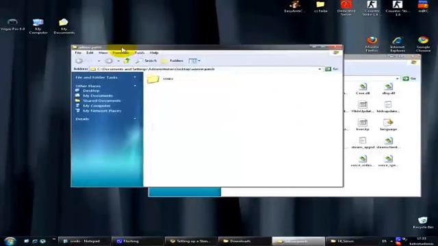The height and width of the screenshot is (246, 438).
Task: Switch to Downloads taskbar button
Action: click(244, 241)
